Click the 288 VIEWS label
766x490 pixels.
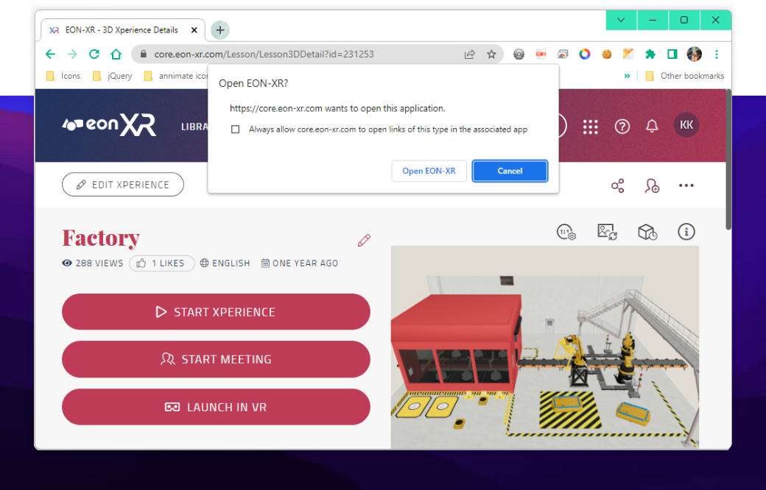click(92, 263)
